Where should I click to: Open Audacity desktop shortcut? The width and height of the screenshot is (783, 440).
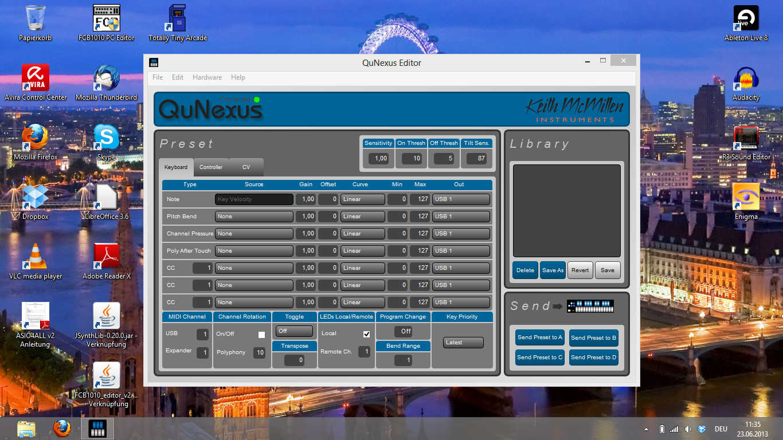pyautogui.click(x=746, y=85)
